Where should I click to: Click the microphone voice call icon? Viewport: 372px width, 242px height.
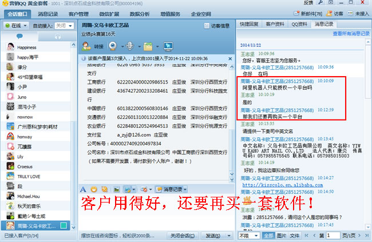(130, 46)
